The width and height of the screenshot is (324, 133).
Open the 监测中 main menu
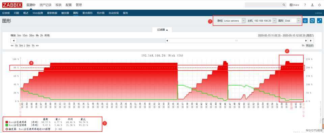31,5
